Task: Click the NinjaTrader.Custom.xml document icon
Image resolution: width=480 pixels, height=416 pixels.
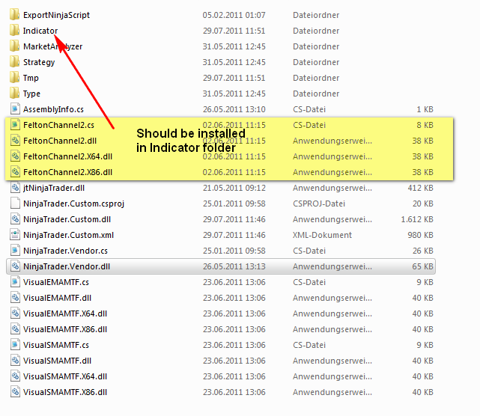Action: (x=15, y=235)
